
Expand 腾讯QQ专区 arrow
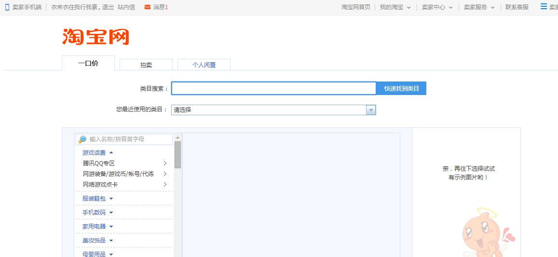tap(165, 163)
